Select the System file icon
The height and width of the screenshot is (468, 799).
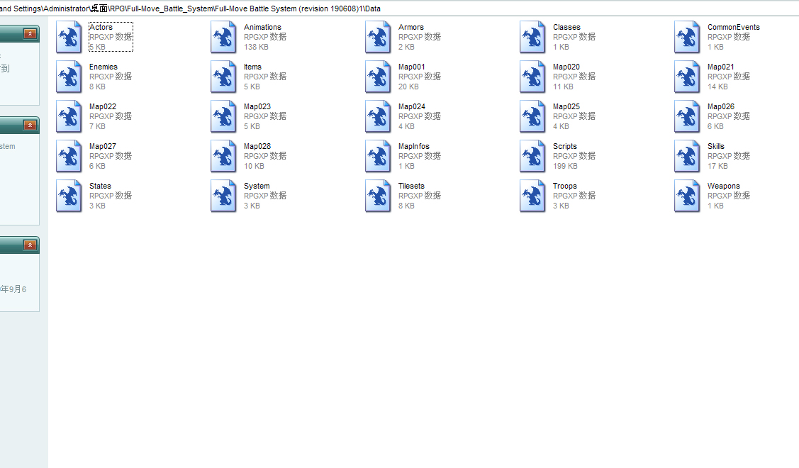coord(223,196)
